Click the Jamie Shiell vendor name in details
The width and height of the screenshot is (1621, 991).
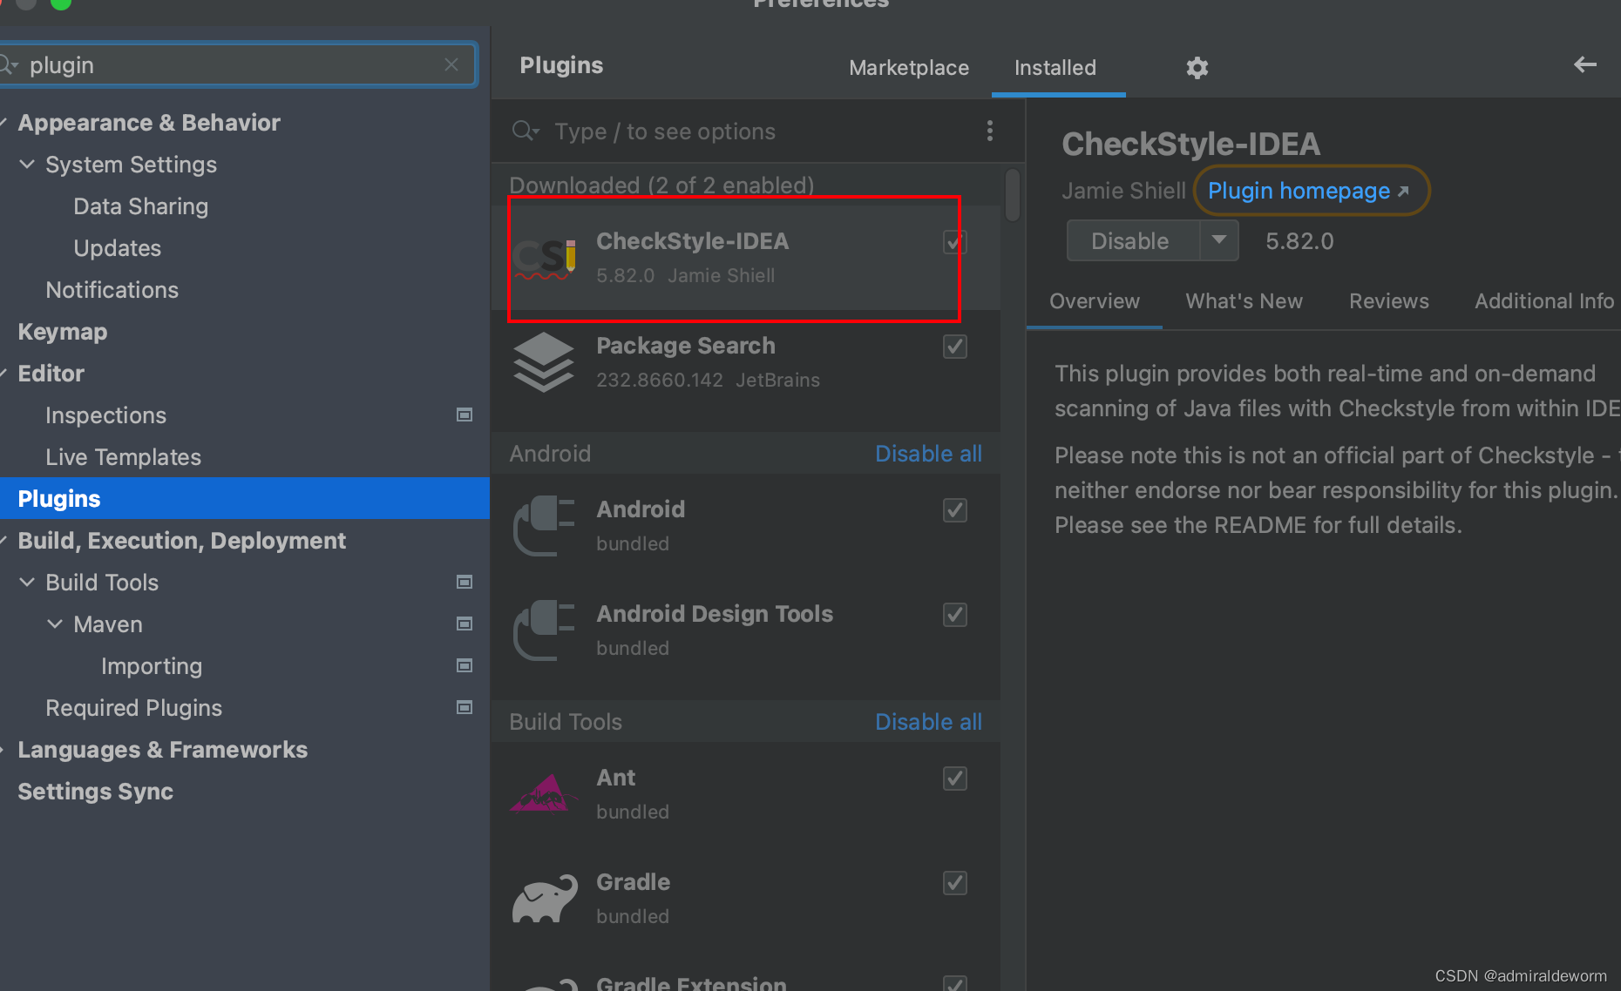(1123, 191)
